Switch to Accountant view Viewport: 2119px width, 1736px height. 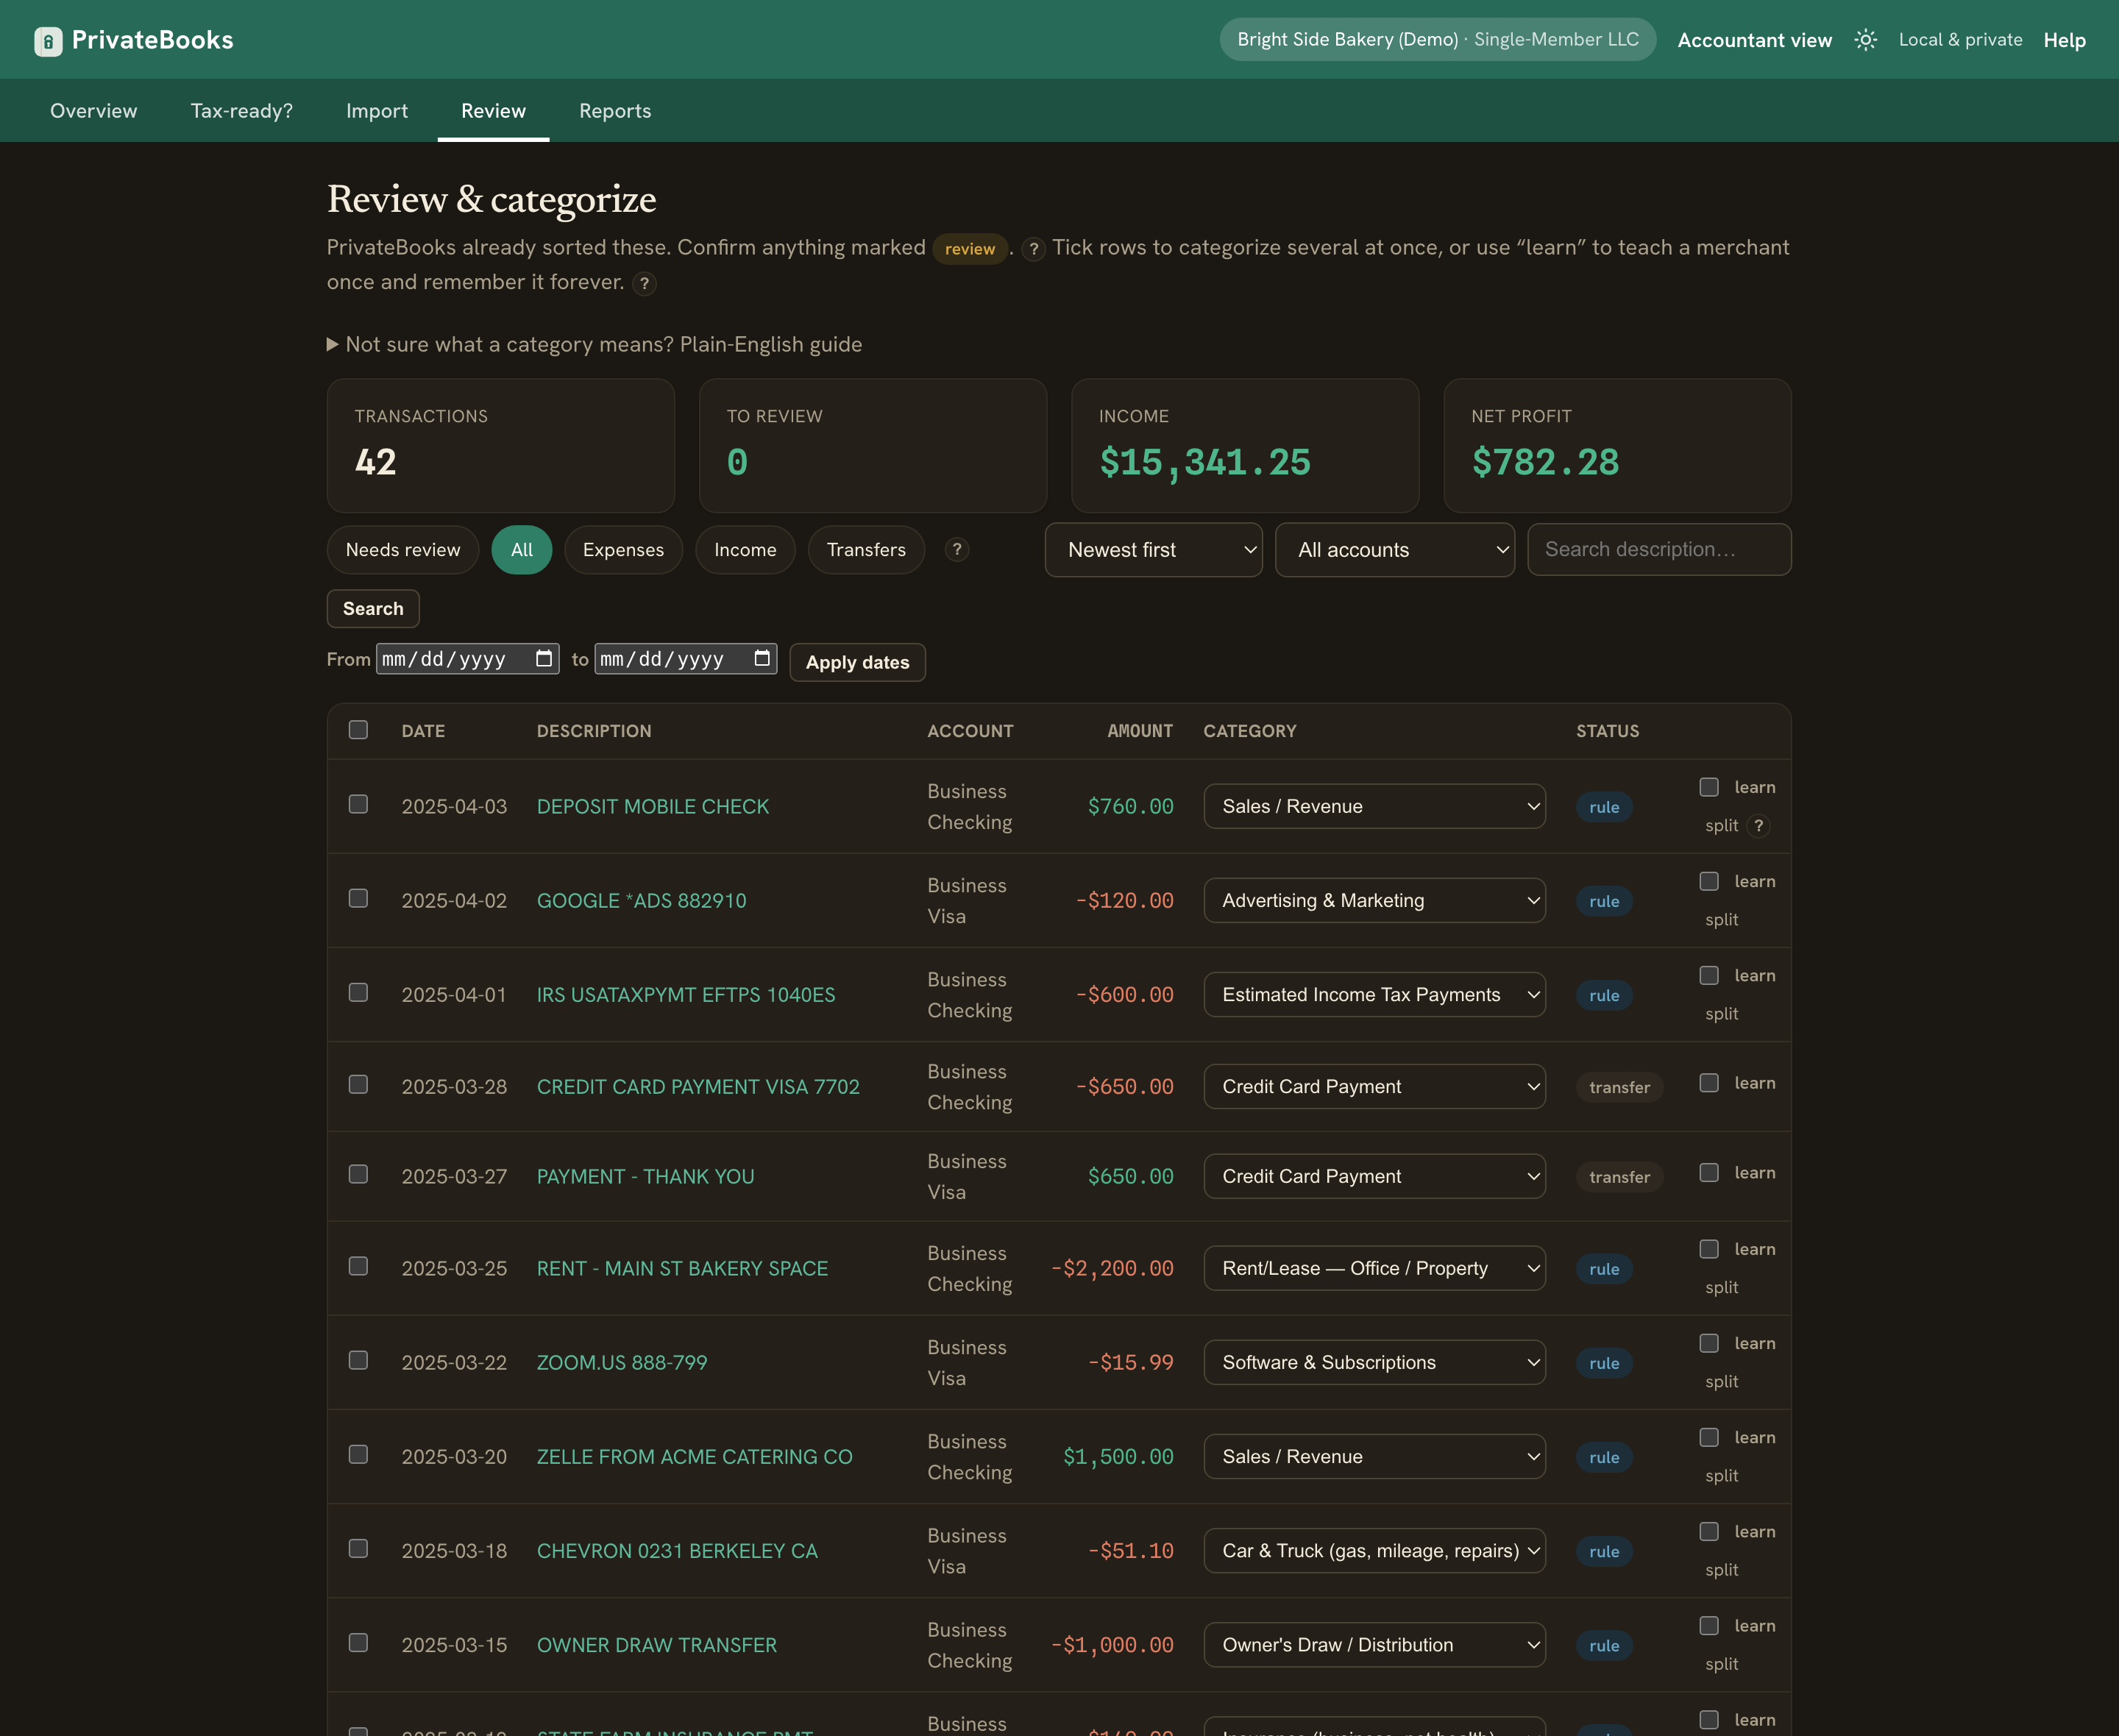pos(1755,40)
